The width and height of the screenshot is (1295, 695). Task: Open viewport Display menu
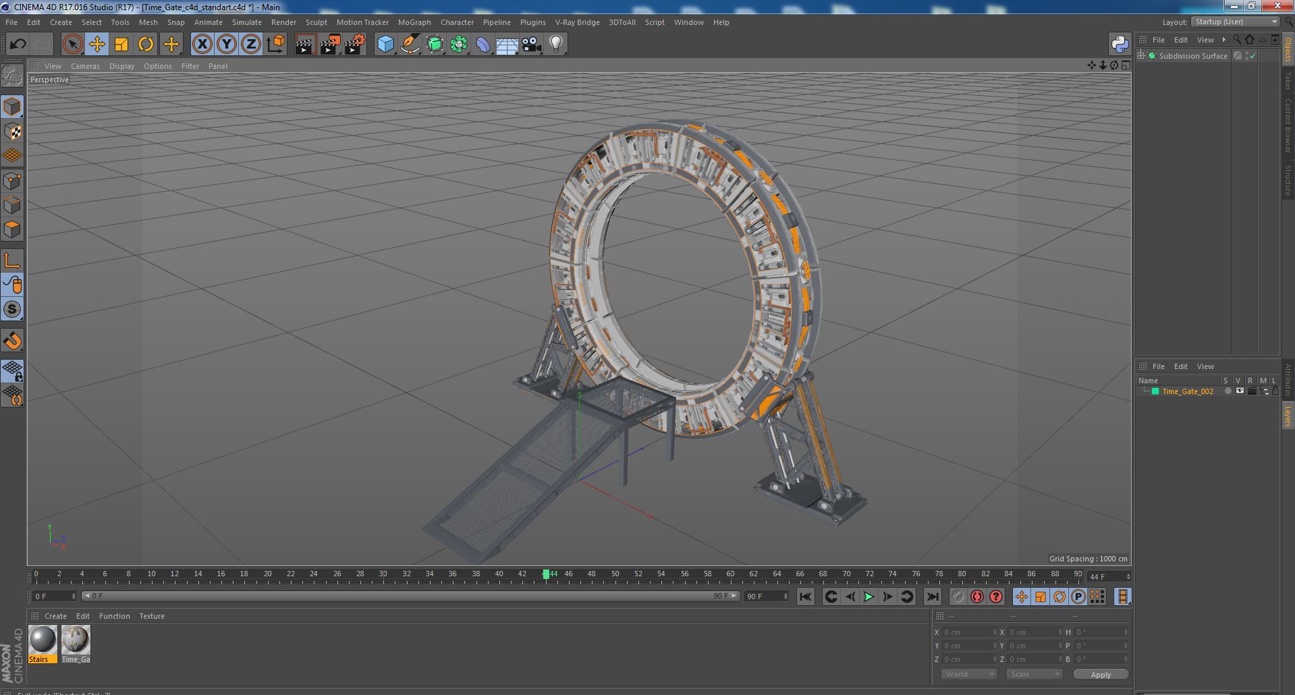click(x=121, y=66)
